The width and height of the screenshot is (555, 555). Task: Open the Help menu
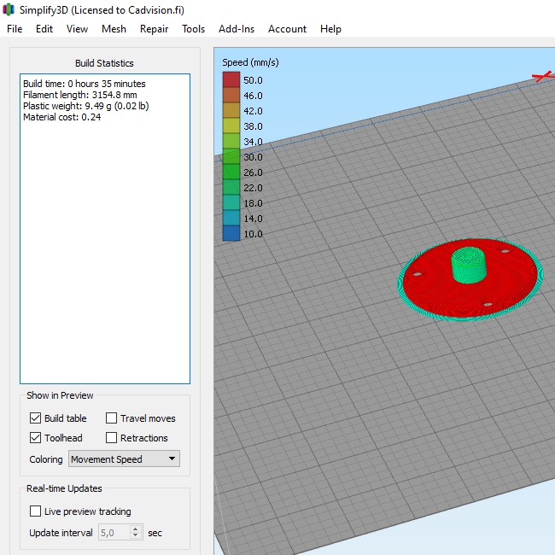[330, 29]
